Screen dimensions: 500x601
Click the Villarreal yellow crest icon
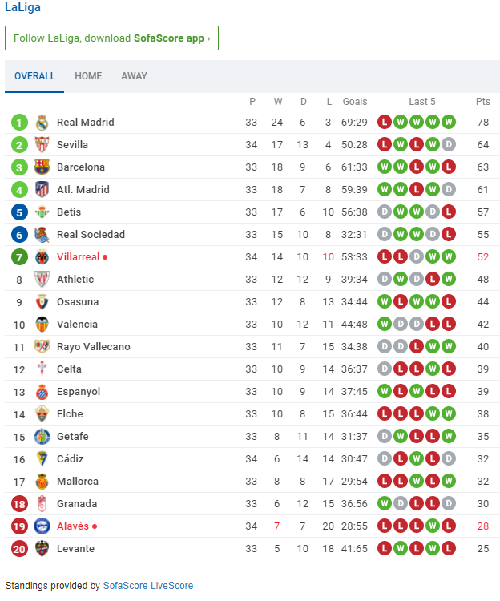pyautogui.click(x=42, y=257)
